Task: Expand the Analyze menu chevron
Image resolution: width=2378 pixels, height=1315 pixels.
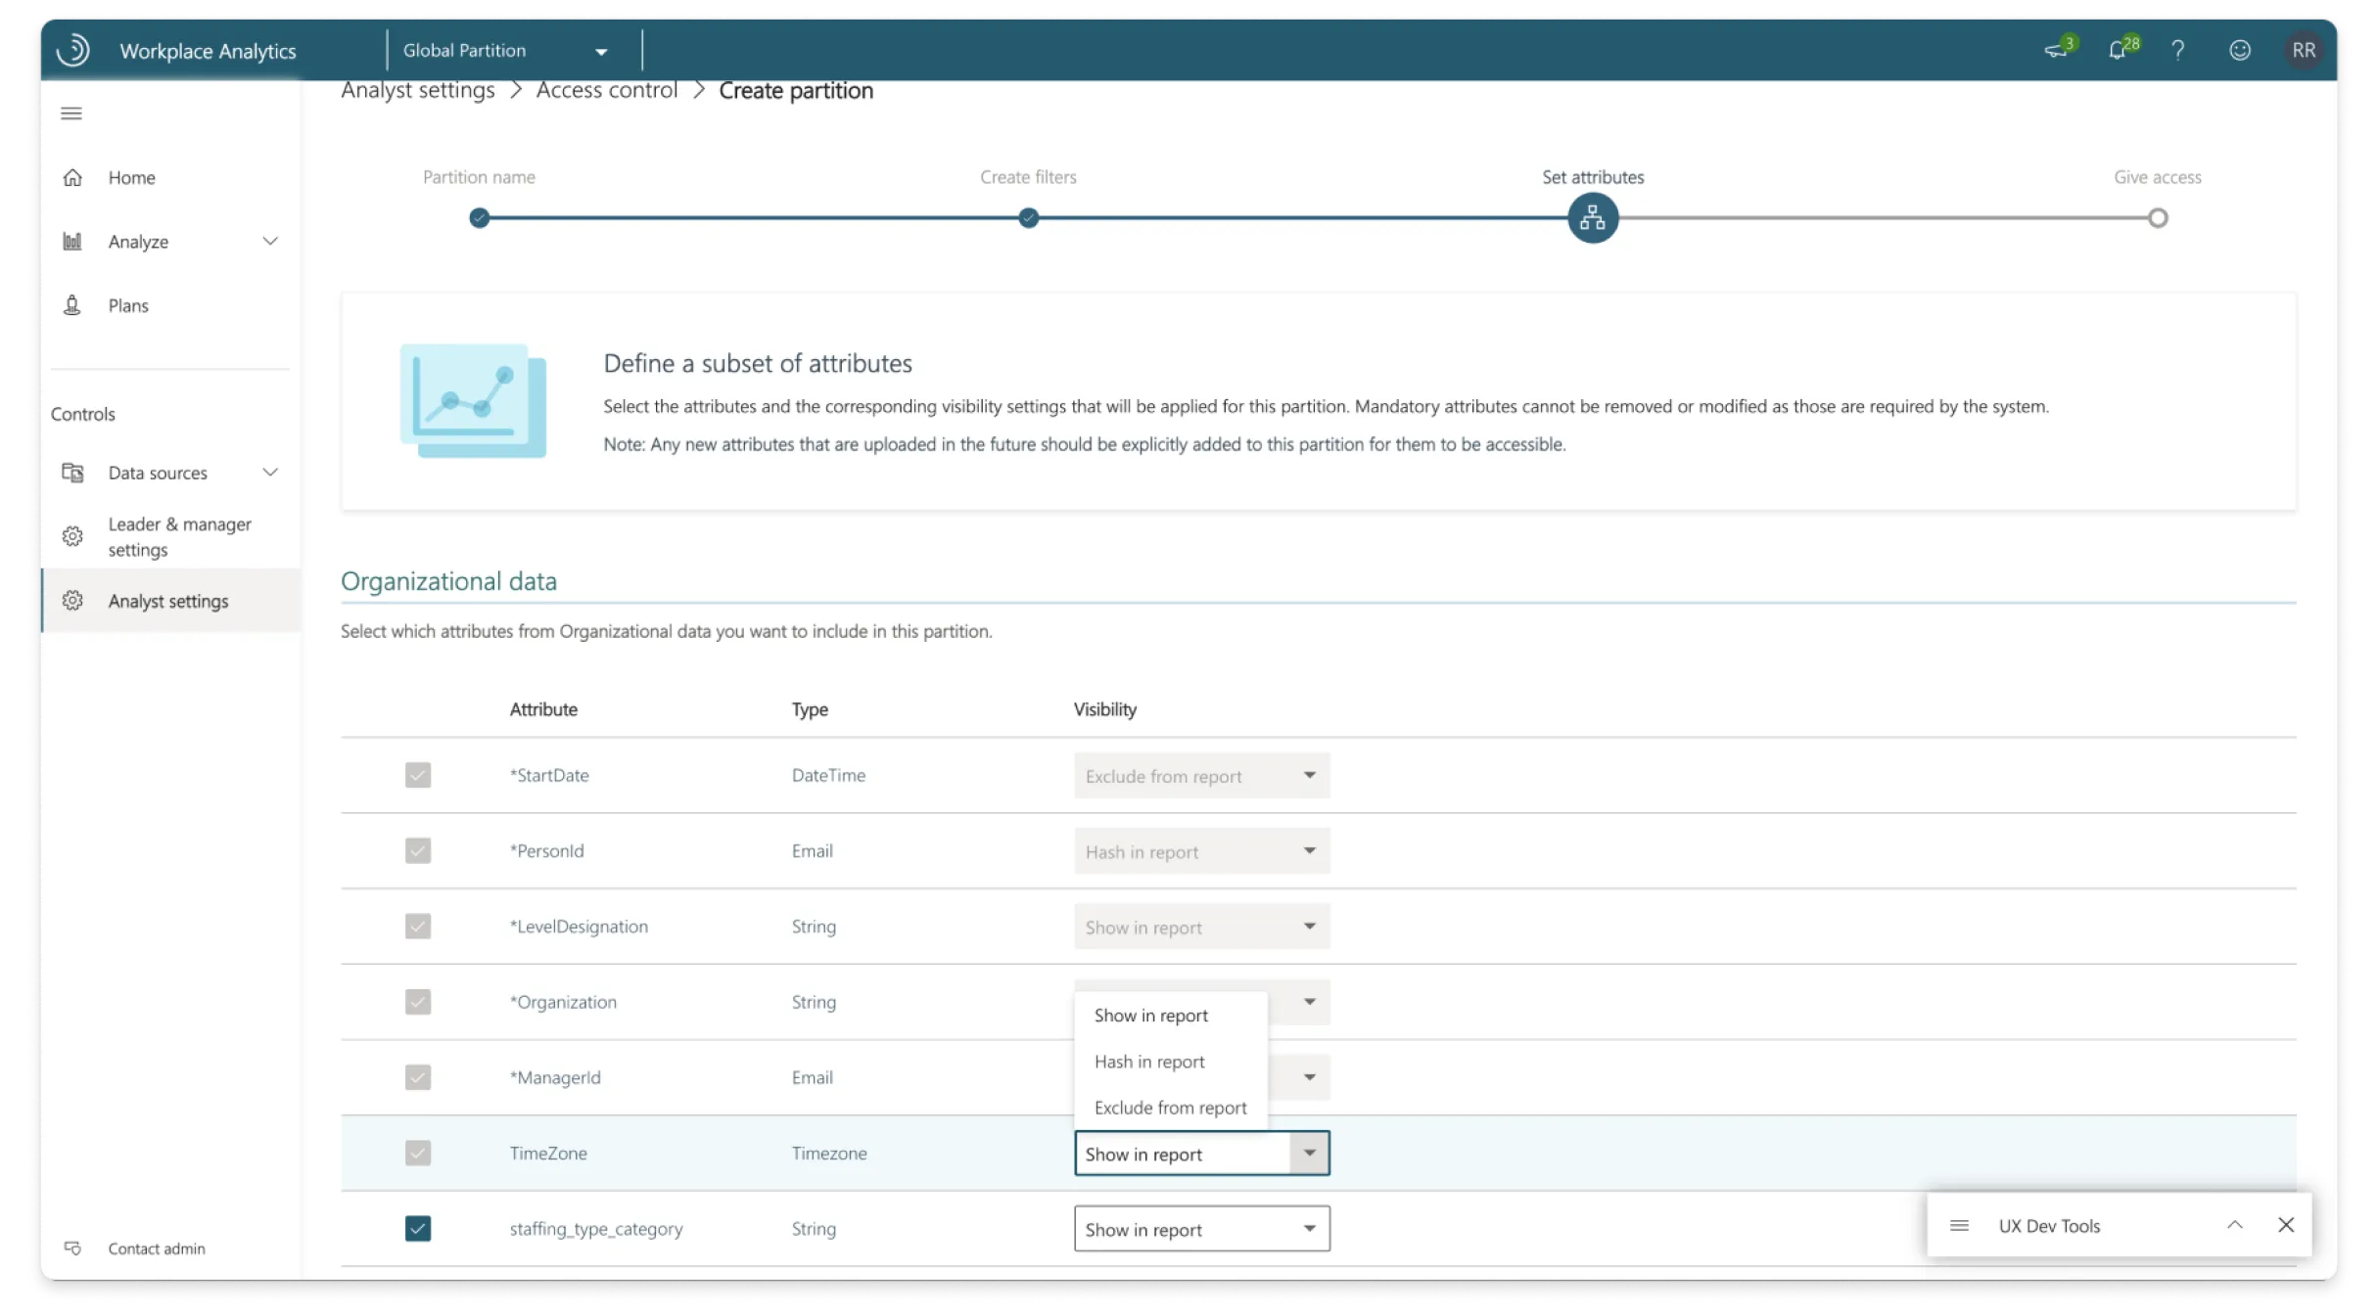Action: [x=271, y=241]
